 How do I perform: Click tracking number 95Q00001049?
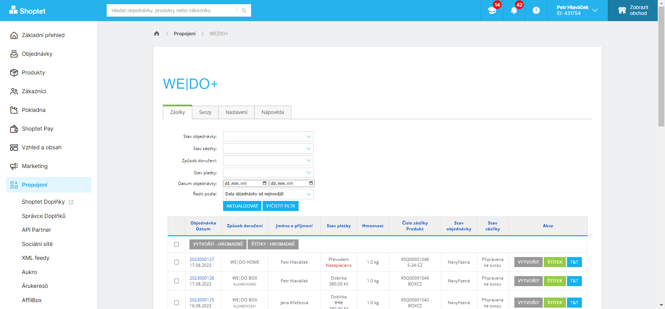[415, 278]
